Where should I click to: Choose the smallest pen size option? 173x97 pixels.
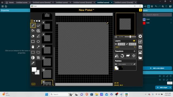tap(32, 21)
